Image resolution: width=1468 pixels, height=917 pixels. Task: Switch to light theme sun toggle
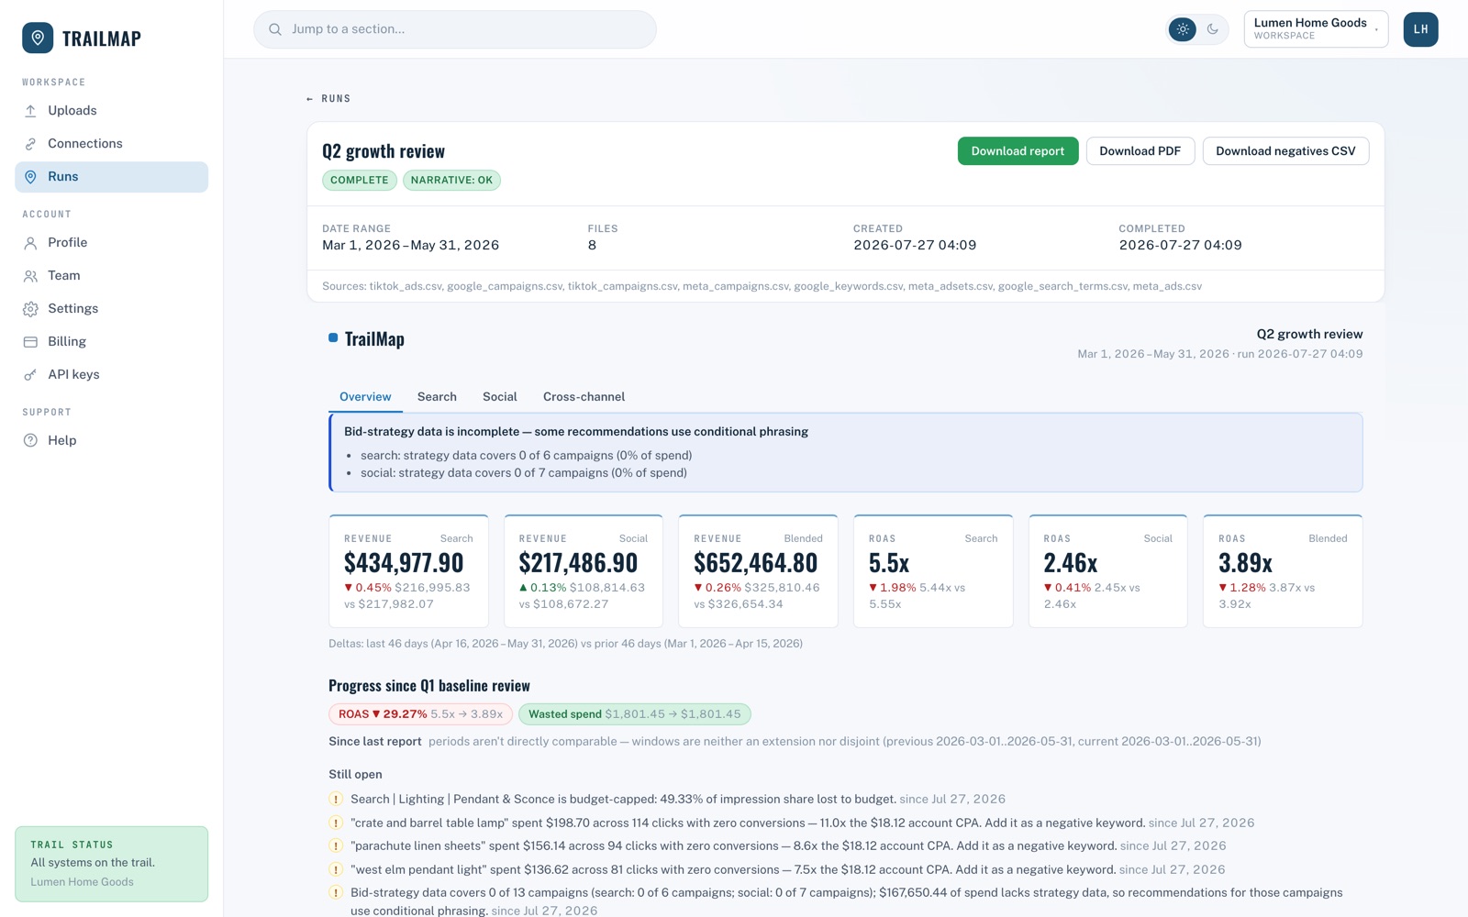click(1183, 29)
